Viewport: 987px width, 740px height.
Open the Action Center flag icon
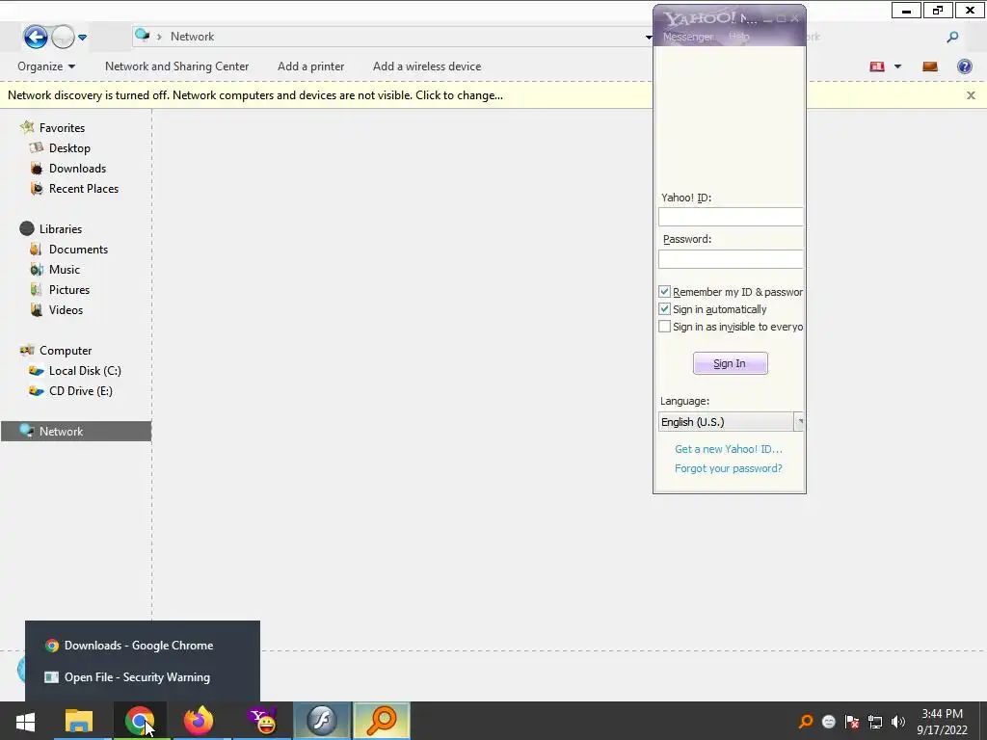coord(852,722)
